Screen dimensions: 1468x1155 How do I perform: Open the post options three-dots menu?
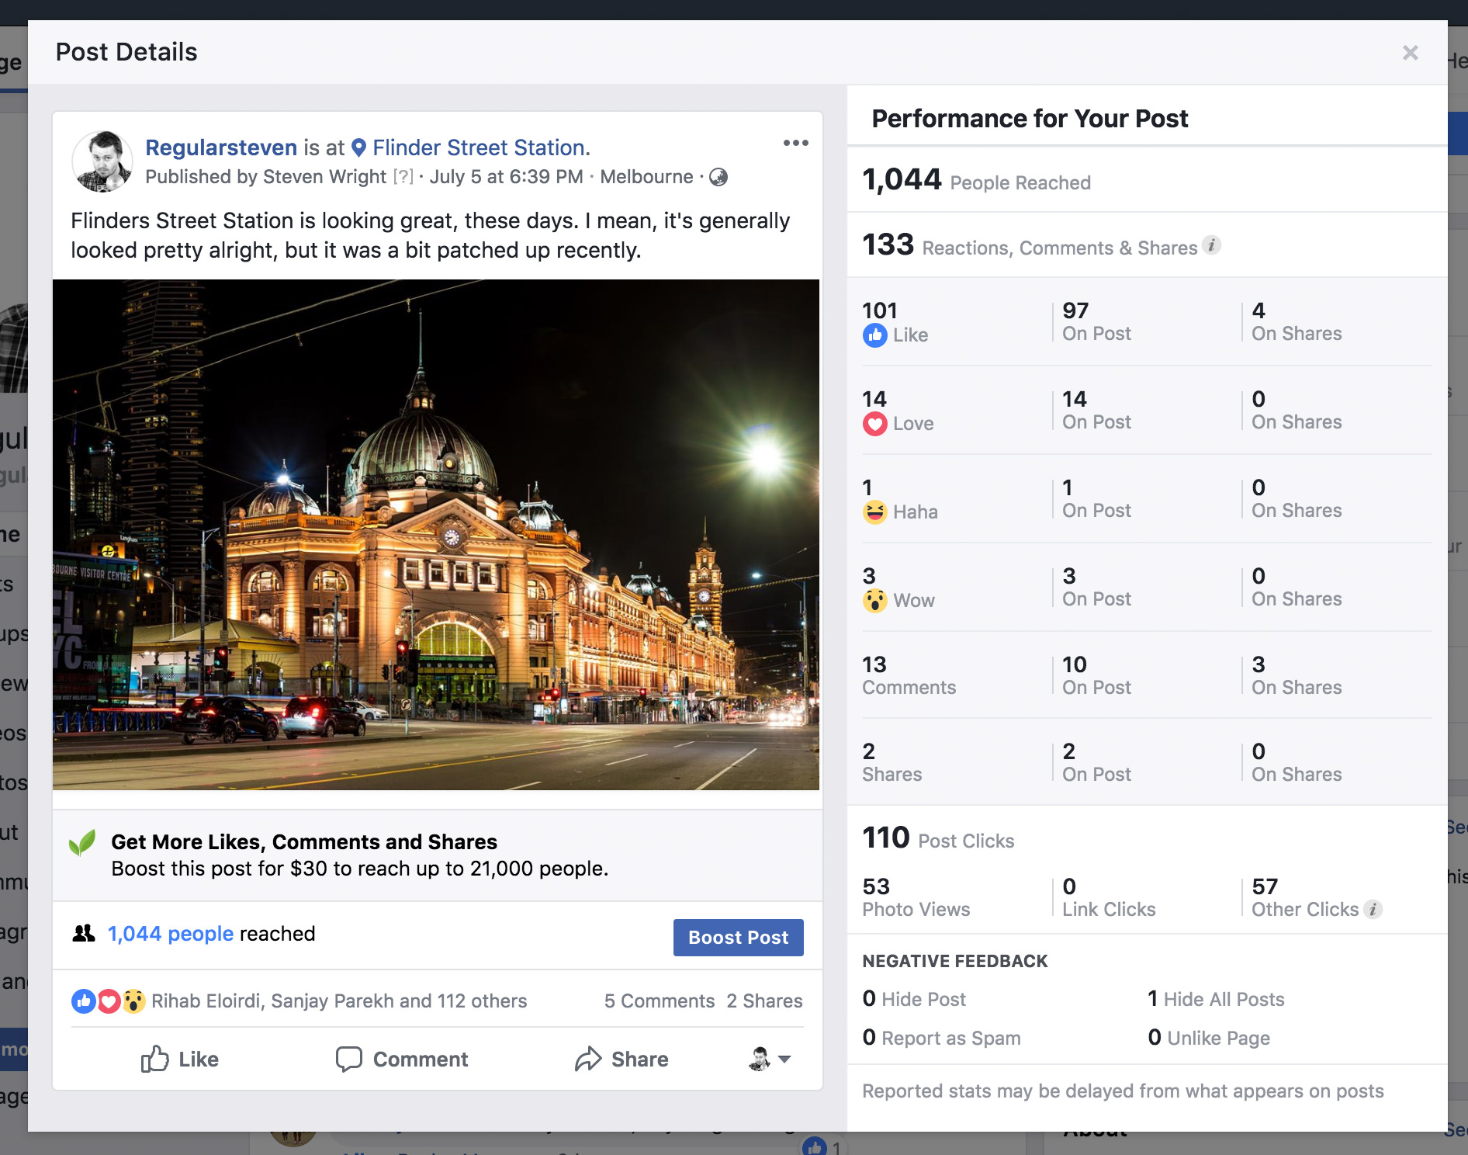click(795, 143)
